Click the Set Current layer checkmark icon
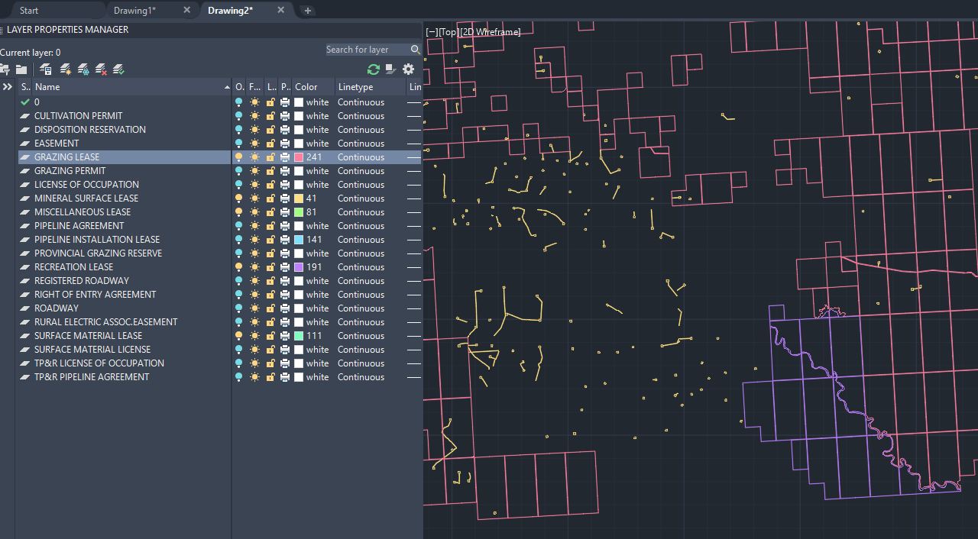The height and width of the screenshot is (539, 978). click(x=118, y=69)
